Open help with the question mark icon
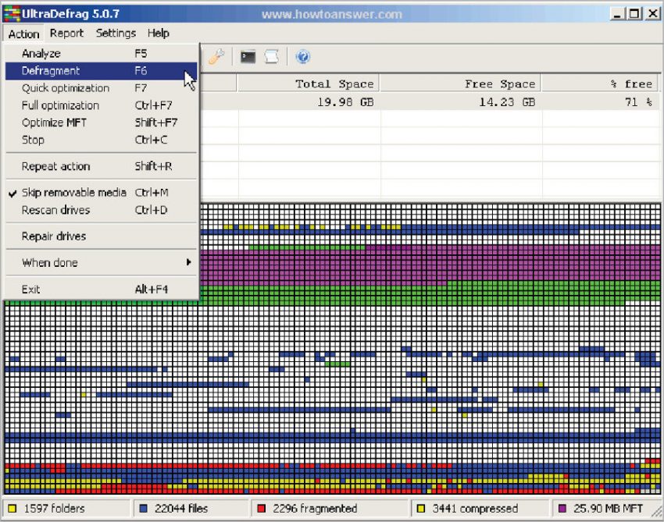The height and width of the screenshot is (522, 664). click(303, 56)
